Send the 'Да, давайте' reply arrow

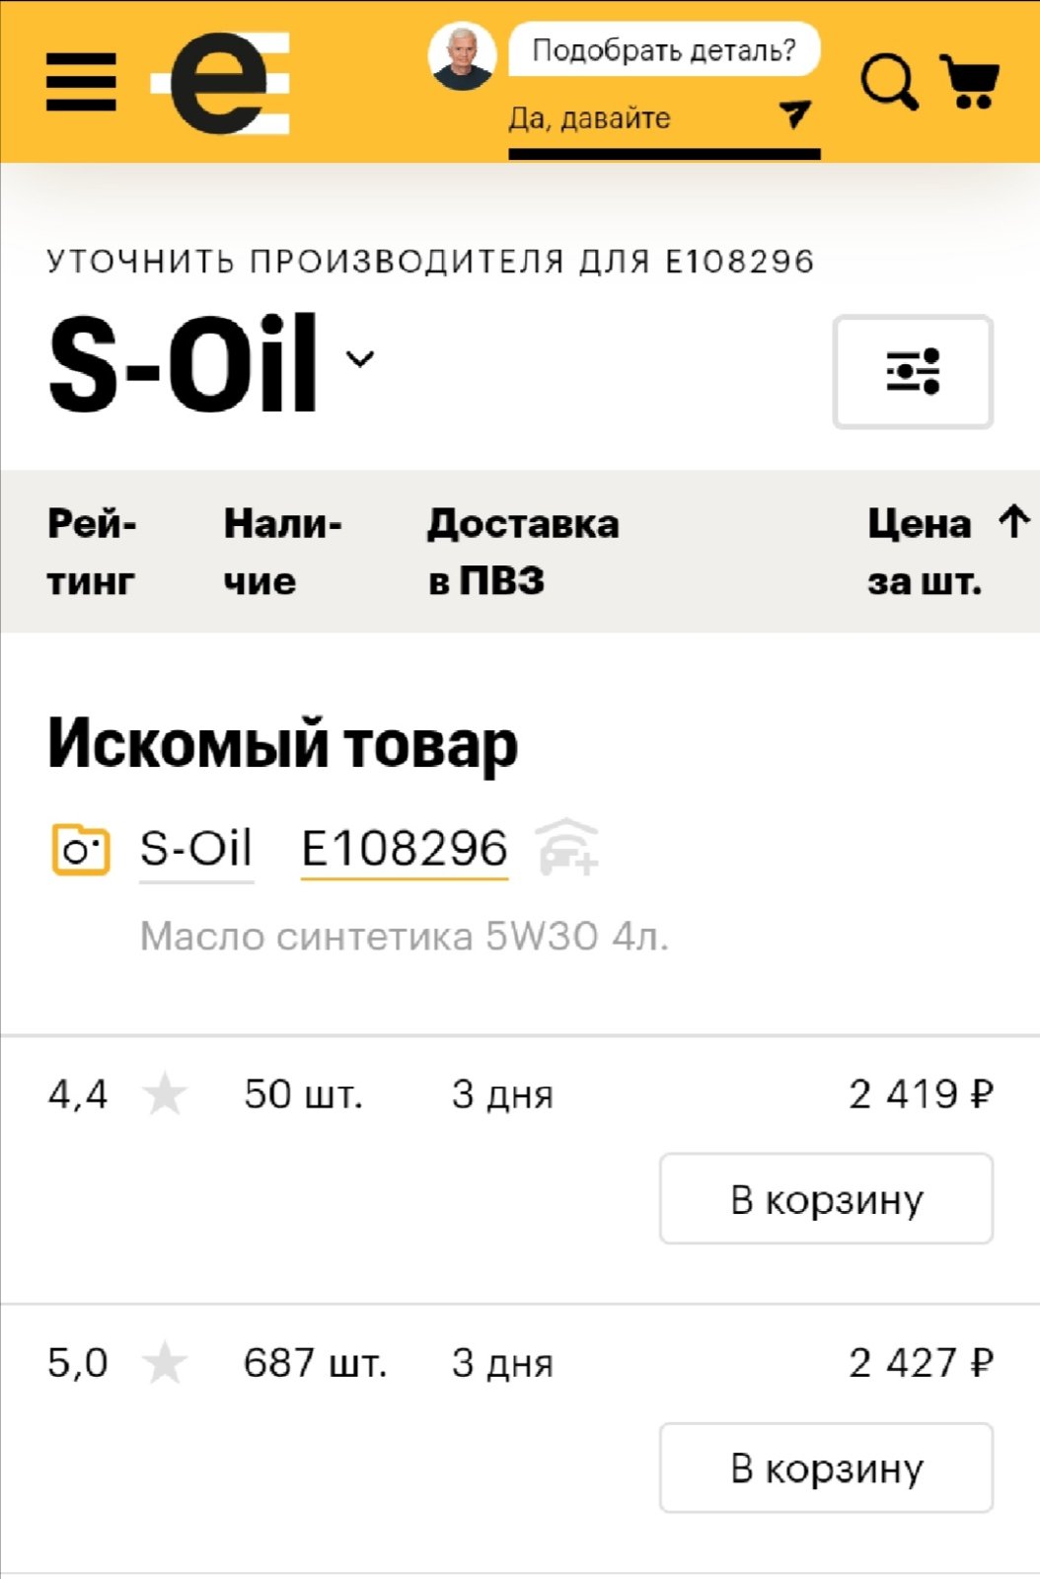(x=795, y=113)
